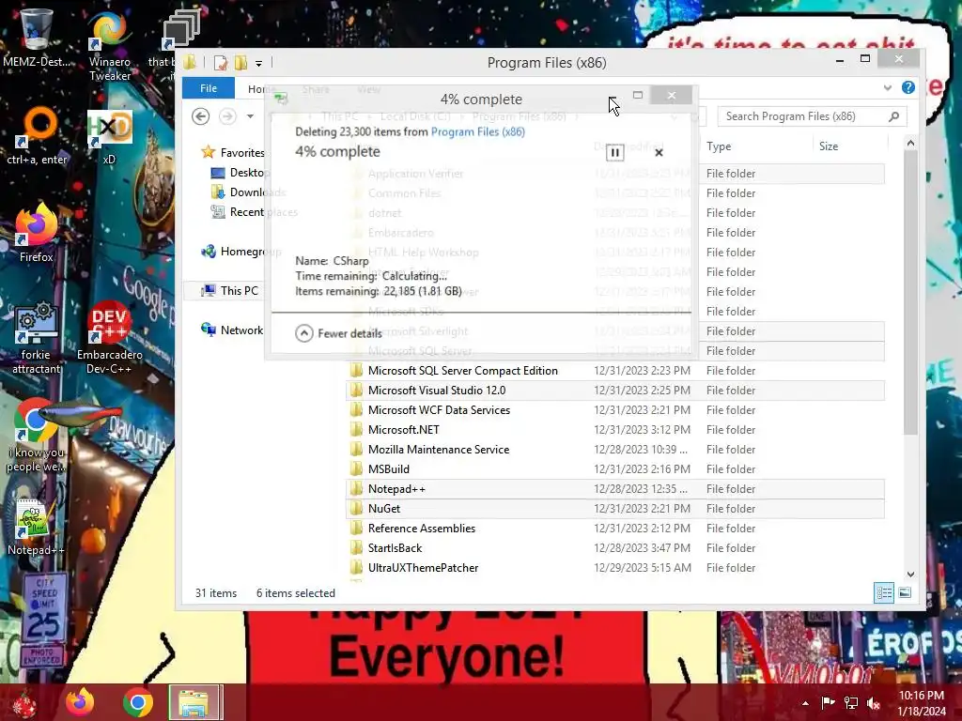Viewport: 962px width, 721px height.
Task: Open Quick Access Toolbar customize dropdown
Action: pyautogui.click(x=259, y=63)
